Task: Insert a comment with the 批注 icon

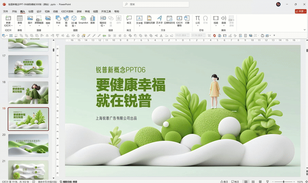Action: click(129, 18)
